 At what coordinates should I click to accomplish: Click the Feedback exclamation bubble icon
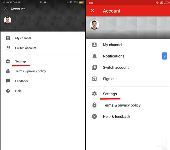point(8,81)
